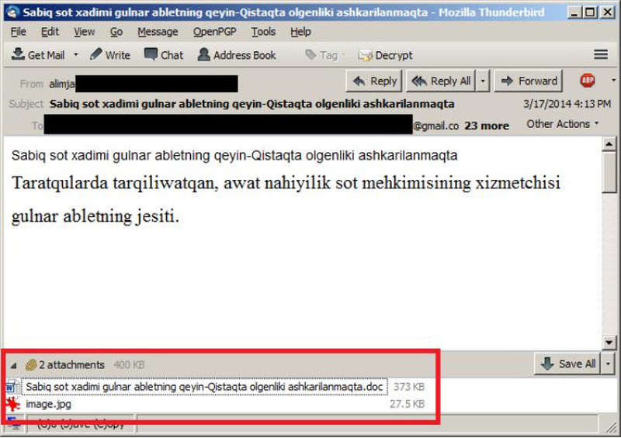Click the Reply button
The height and width of the screenshot is (438, 621).
pos(375,81)
